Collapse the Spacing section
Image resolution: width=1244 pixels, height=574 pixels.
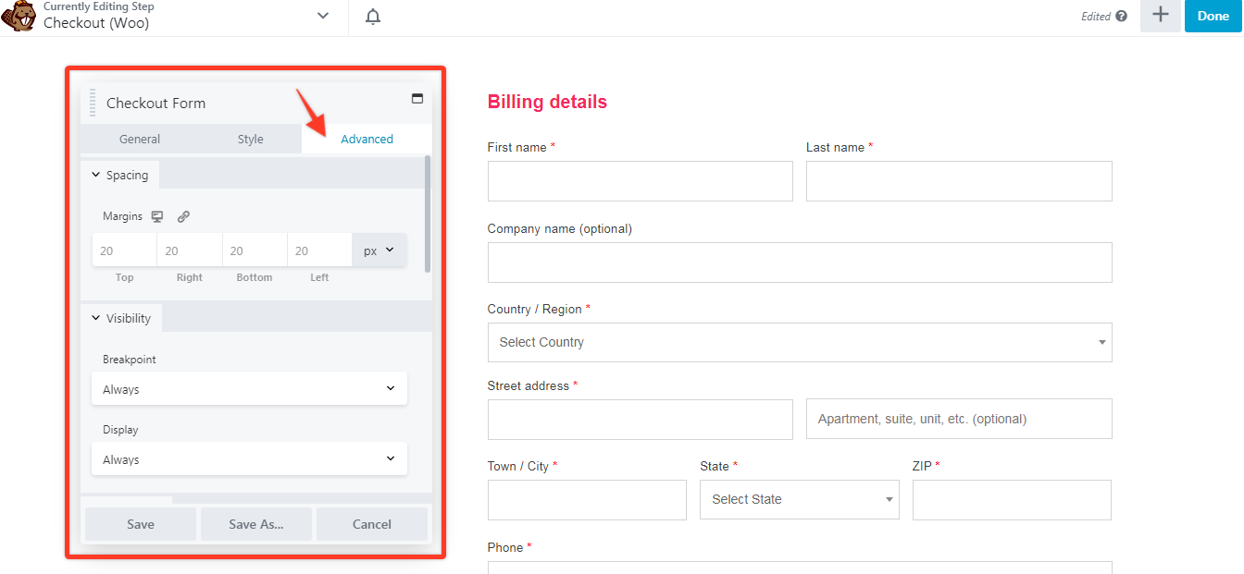click(x=120, y=176)
